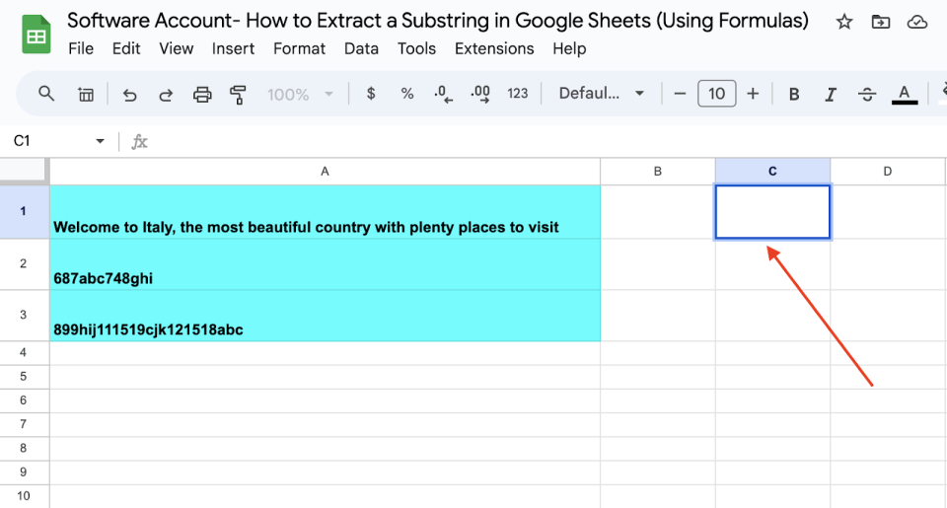Select row 2 header

[x=24, y=264]
